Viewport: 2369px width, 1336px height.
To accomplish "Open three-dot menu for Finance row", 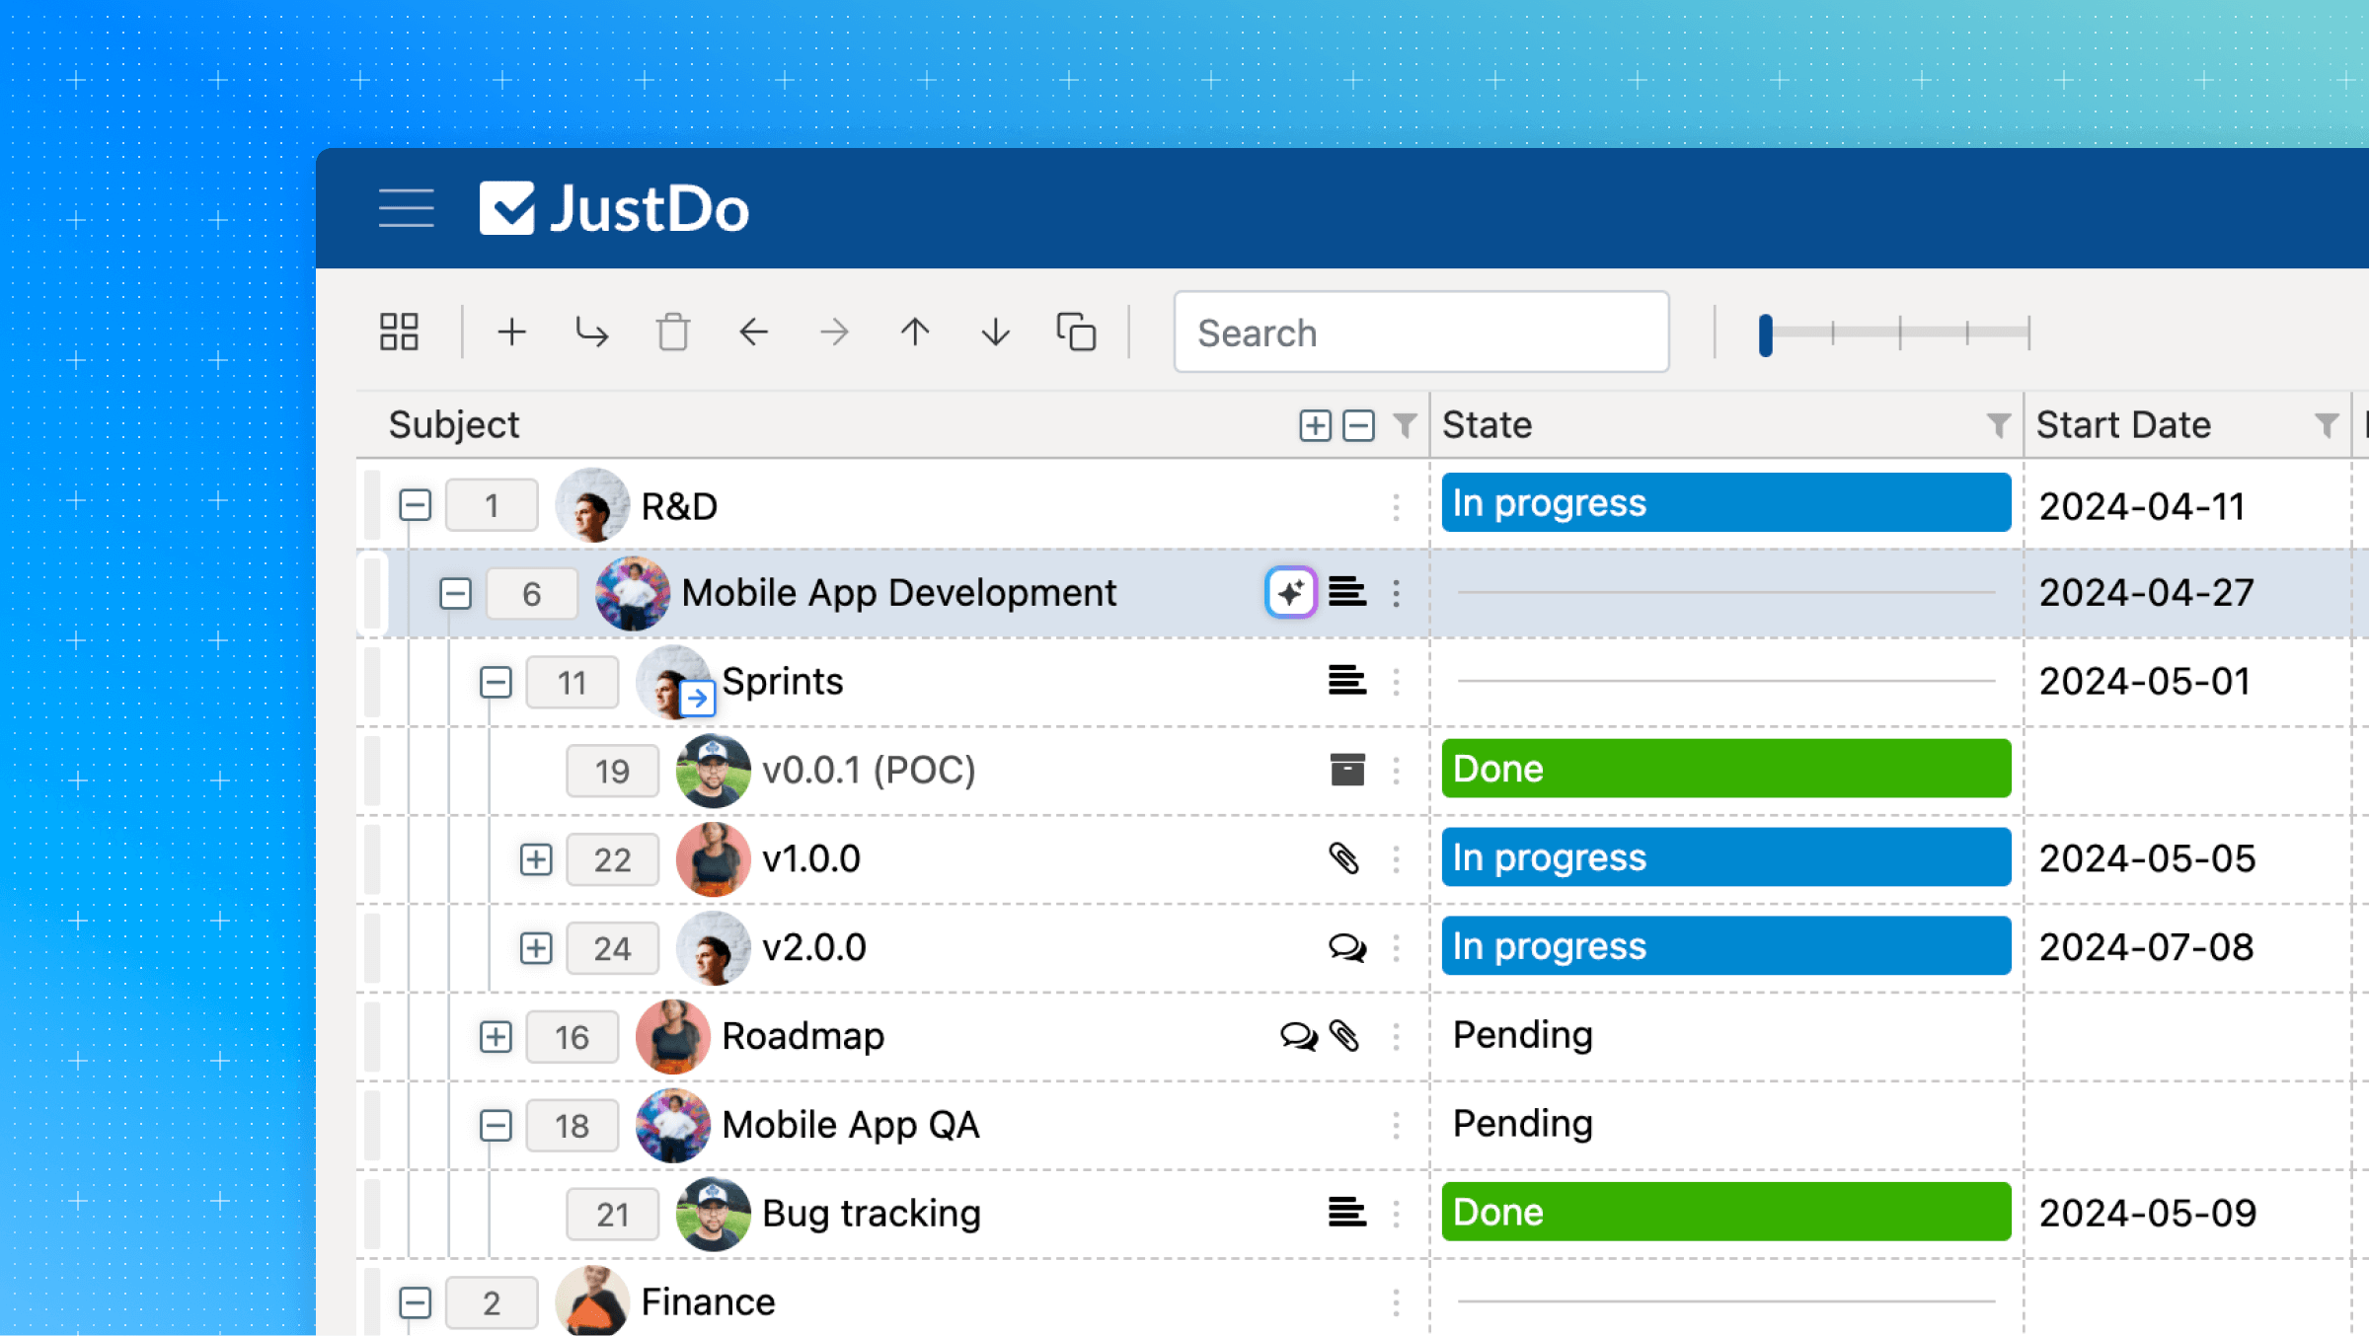I will coord(1396,1302).
